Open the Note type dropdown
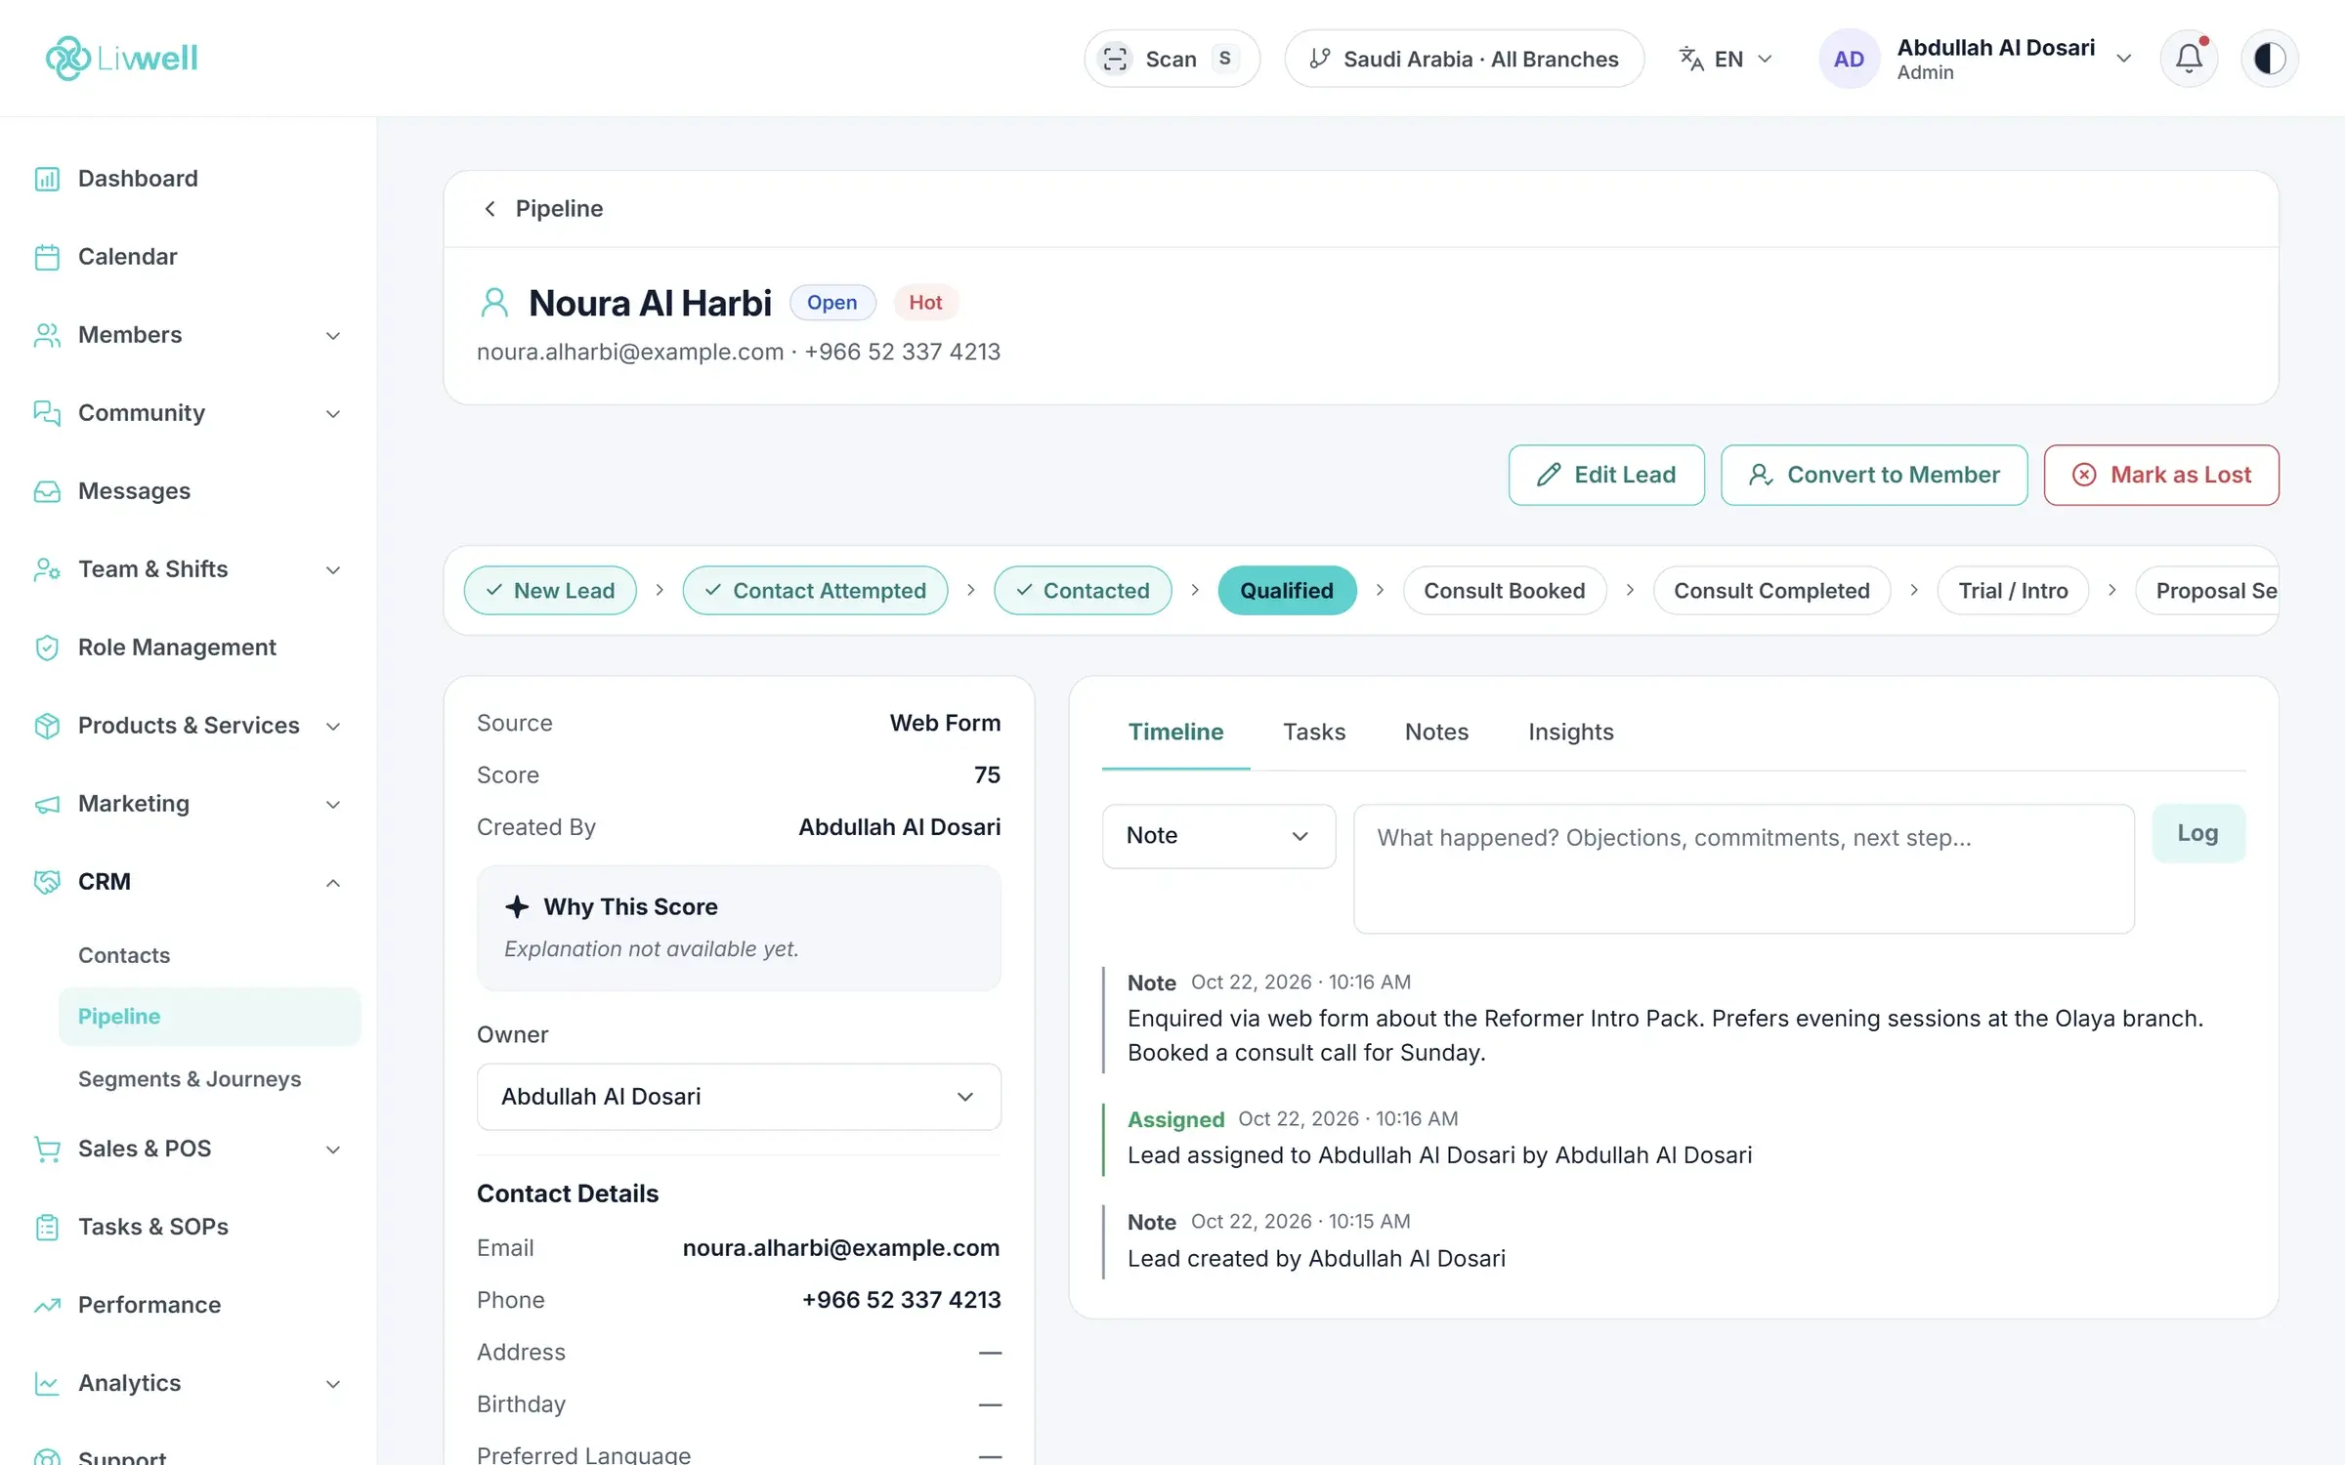The height and width of the screenshot is (1465, 2345). 1218,836
